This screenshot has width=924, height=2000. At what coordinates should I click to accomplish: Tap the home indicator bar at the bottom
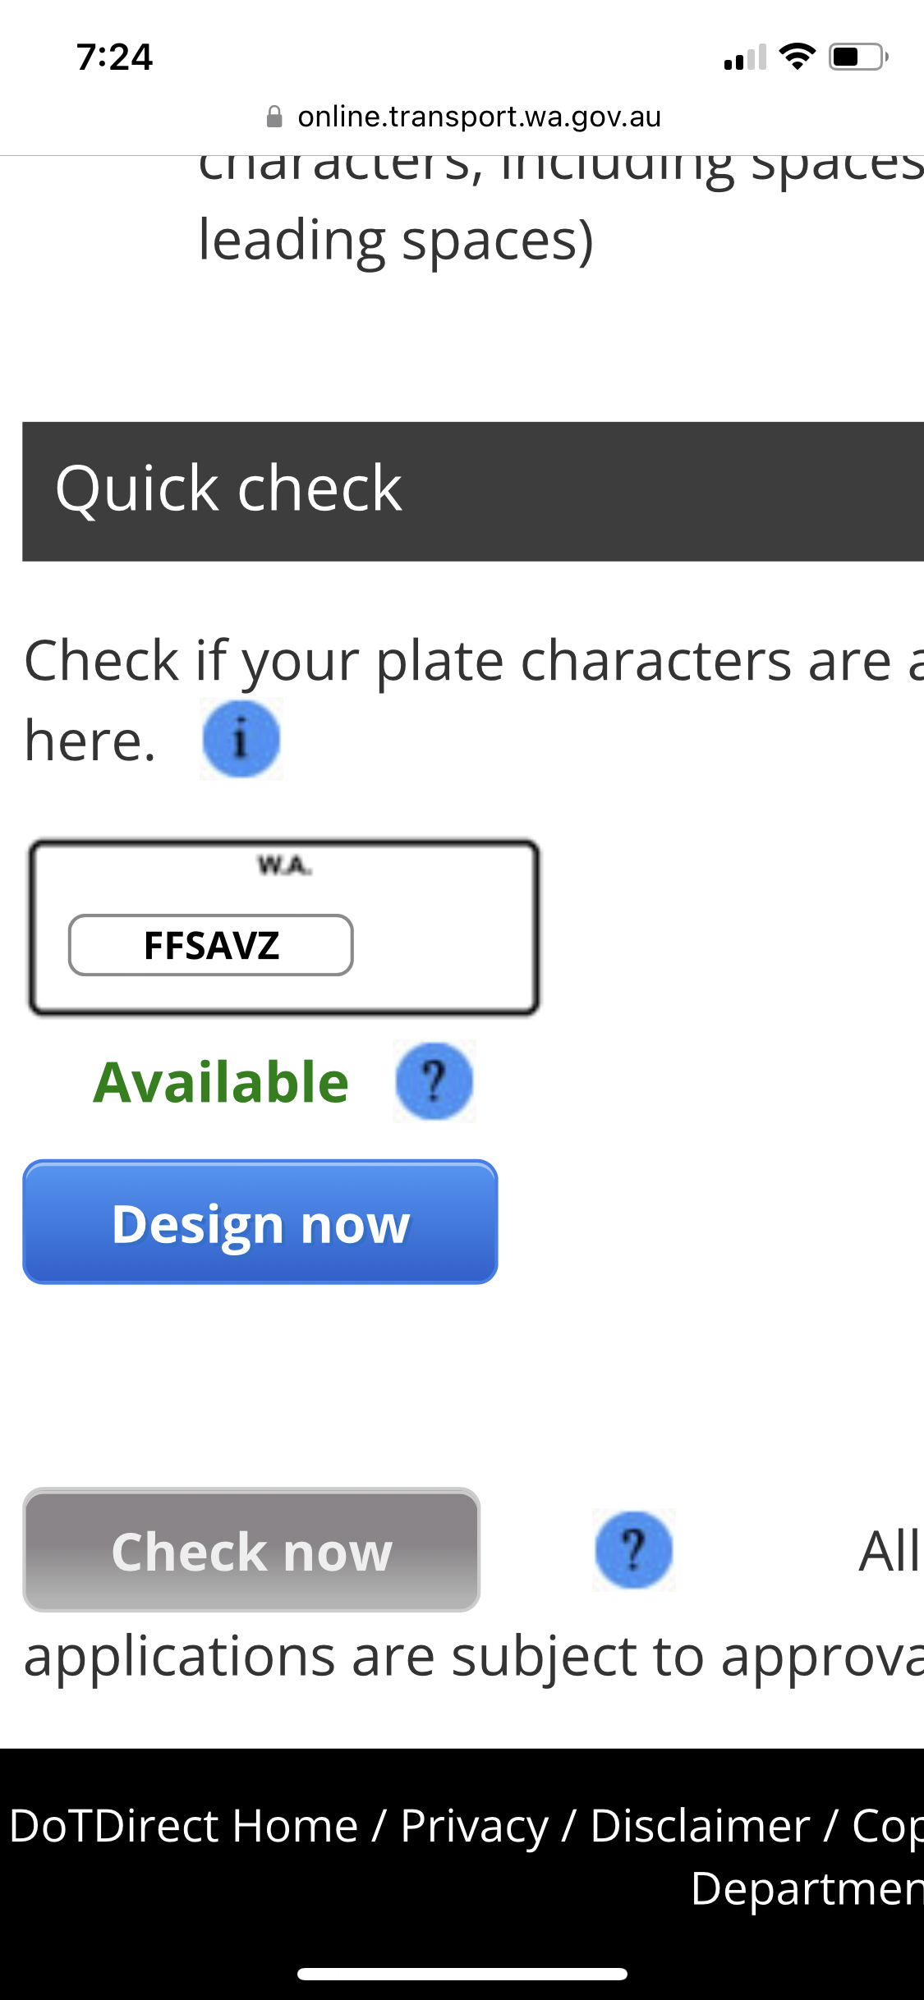[x=462, y=1974]
